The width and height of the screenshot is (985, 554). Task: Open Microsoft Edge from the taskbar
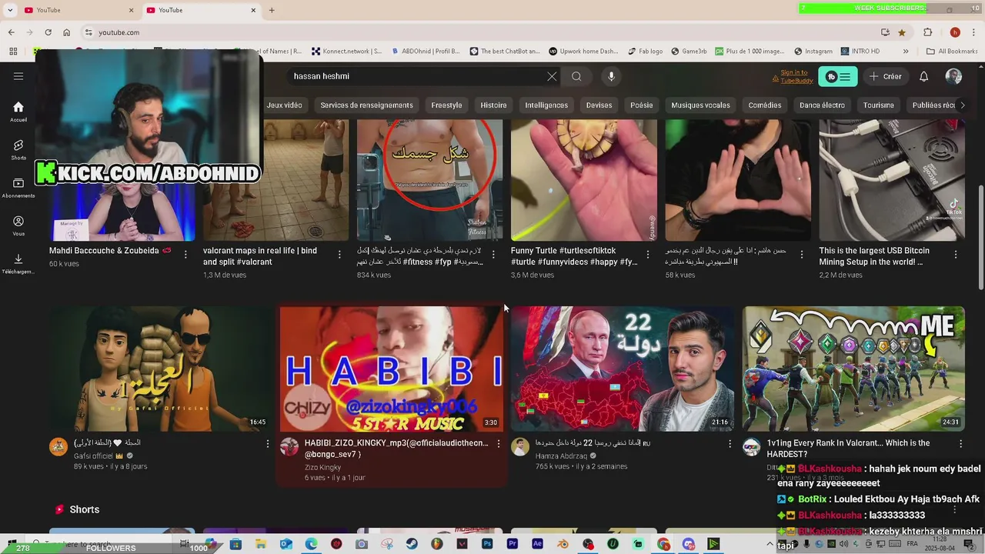(x=311, y=544)
